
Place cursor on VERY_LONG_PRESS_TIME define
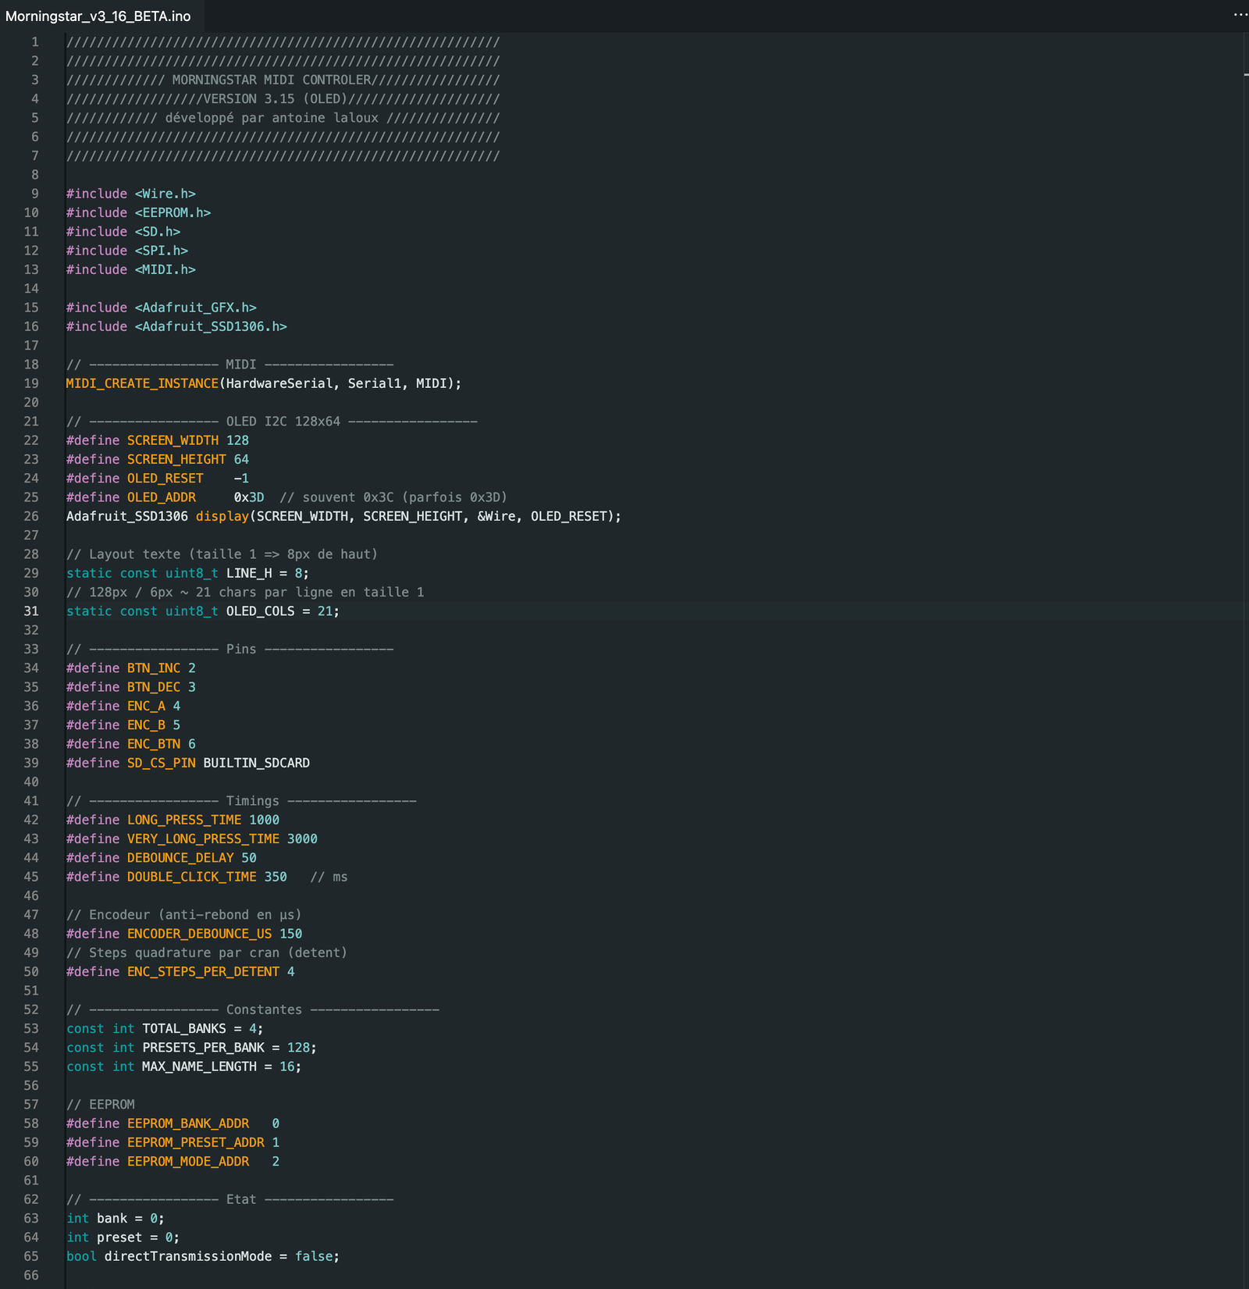click(203, 839)
